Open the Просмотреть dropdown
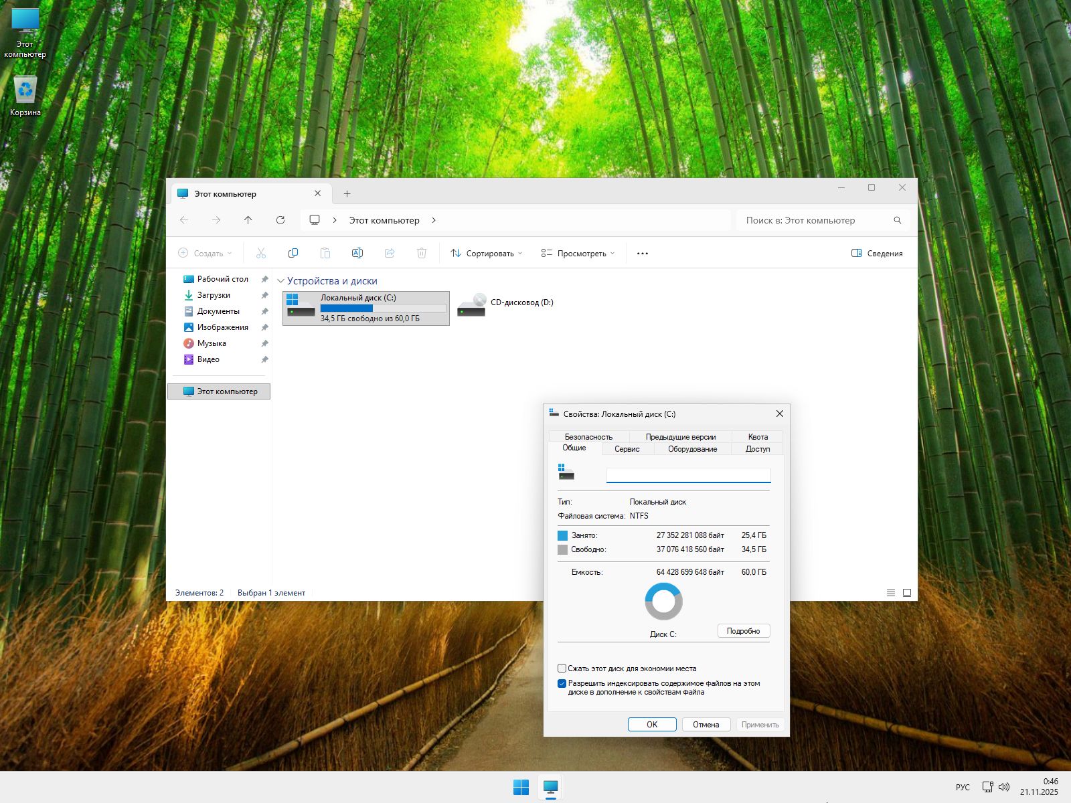This screenshot has height=803, width=1071. click(x=578, y=253)
